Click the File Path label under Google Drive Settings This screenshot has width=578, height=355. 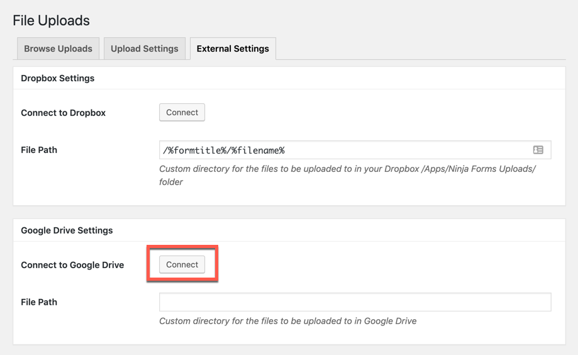[39, 302]
